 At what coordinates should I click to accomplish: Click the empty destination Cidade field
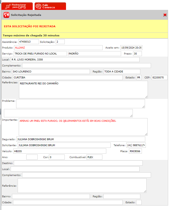(x=68, y=202)
